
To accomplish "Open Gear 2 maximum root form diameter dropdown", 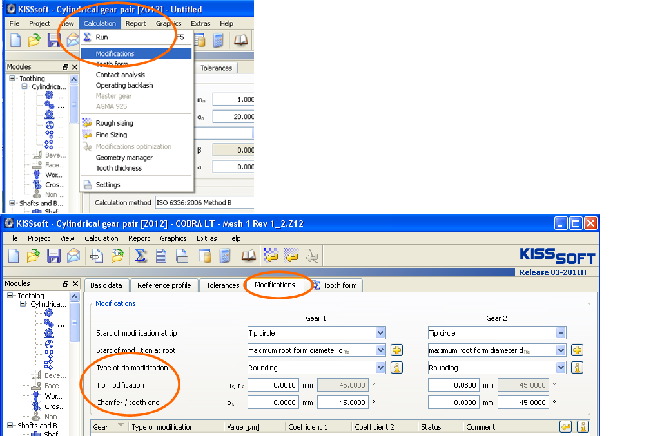I will 561,350.
